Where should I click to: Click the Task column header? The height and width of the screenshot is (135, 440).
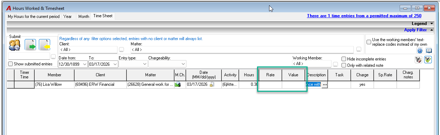click(x=339, y=75)
